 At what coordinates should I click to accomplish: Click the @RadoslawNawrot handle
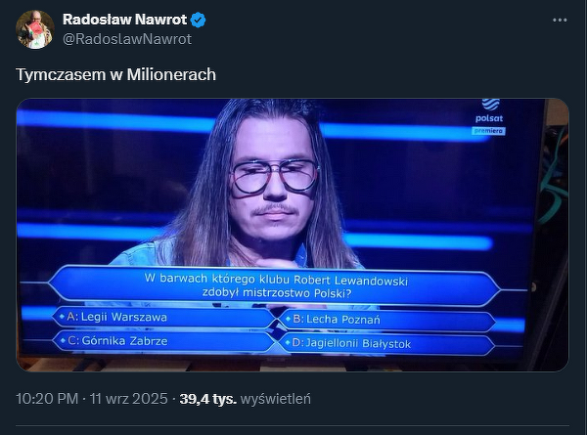pos(127,39)
